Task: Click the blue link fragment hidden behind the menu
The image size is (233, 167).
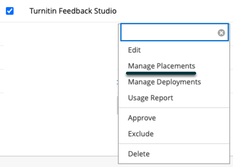Action: click(x=117, y=82)
